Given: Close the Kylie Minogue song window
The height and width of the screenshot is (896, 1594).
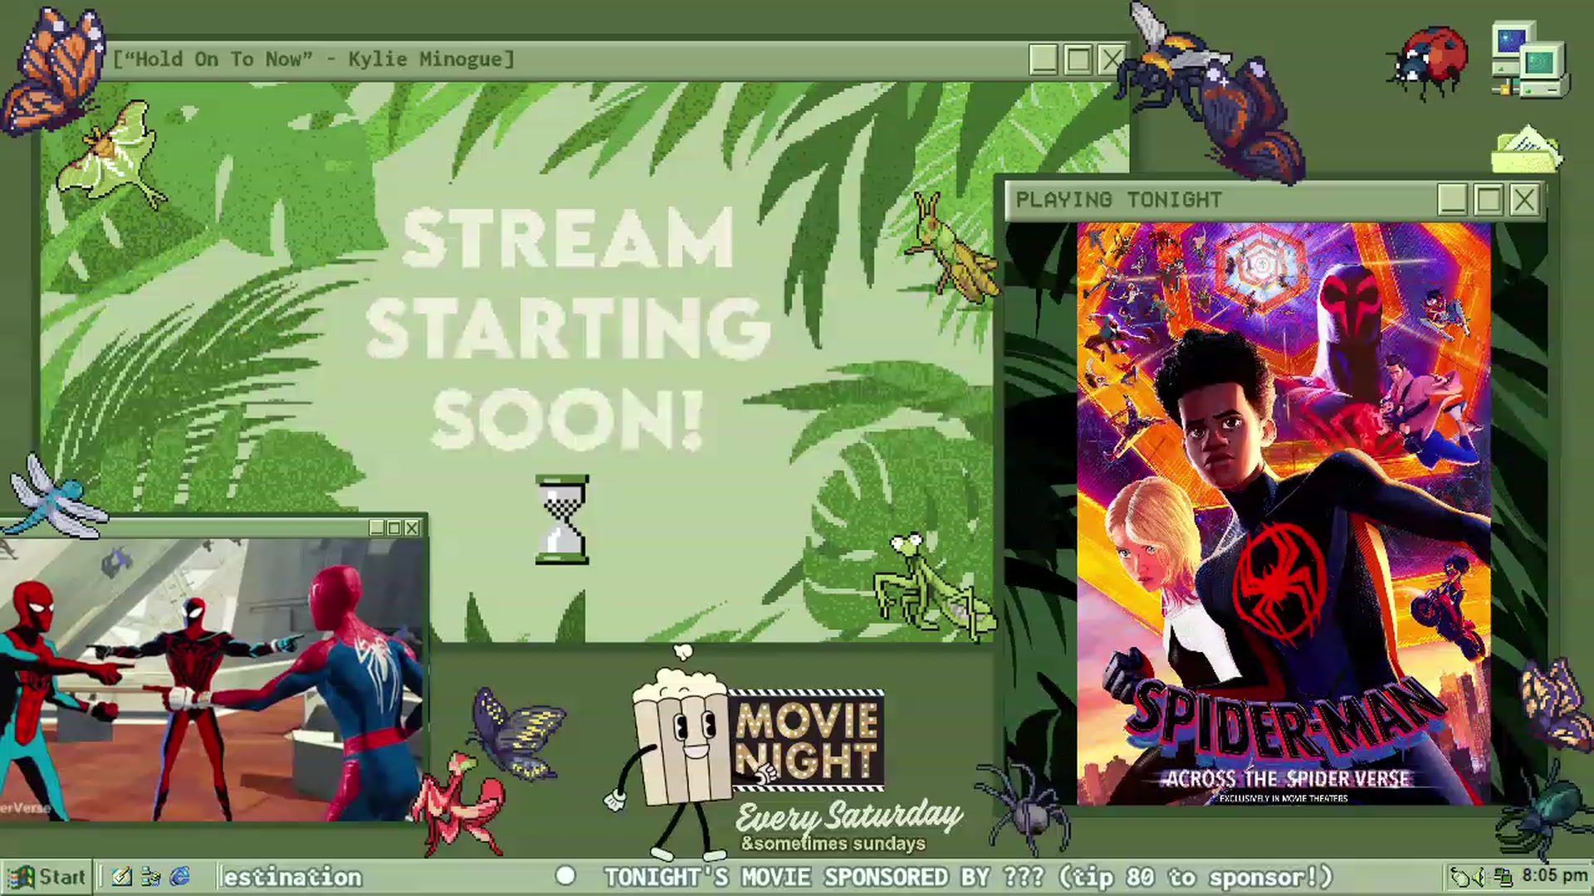Looking at the screenshot, I should pos(1112,60).
